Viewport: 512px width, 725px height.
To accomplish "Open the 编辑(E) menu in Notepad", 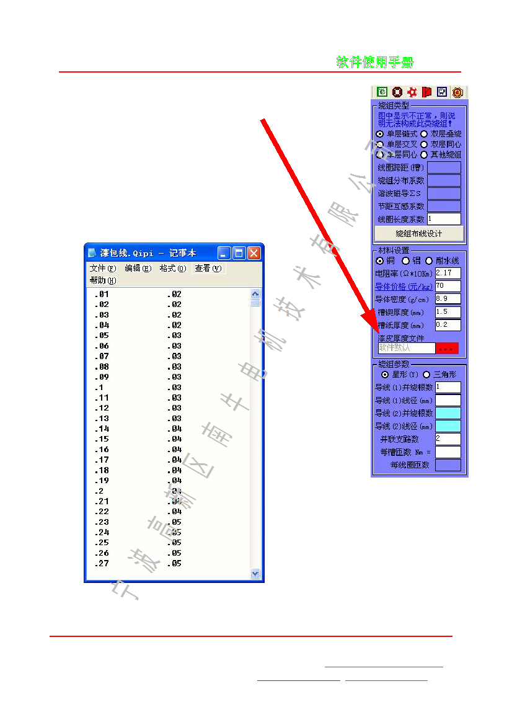I will pos(138,268).
